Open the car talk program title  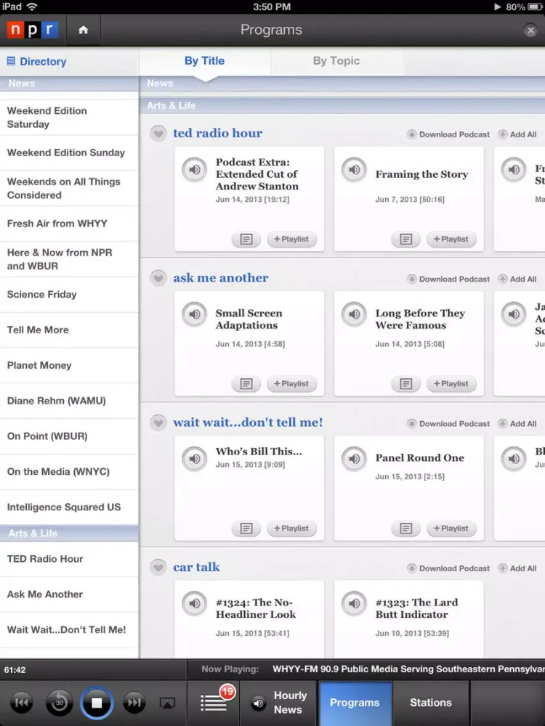tap(196, 567)
